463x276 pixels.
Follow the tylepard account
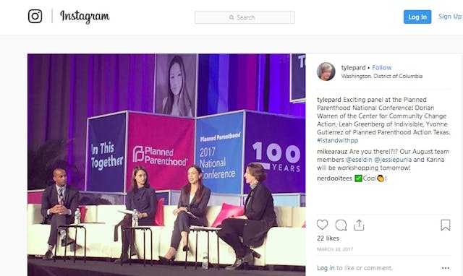[381, 67]
